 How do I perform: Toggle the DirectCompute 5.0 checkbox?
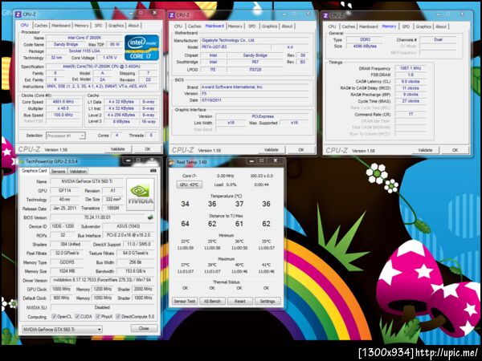point(118,317)
